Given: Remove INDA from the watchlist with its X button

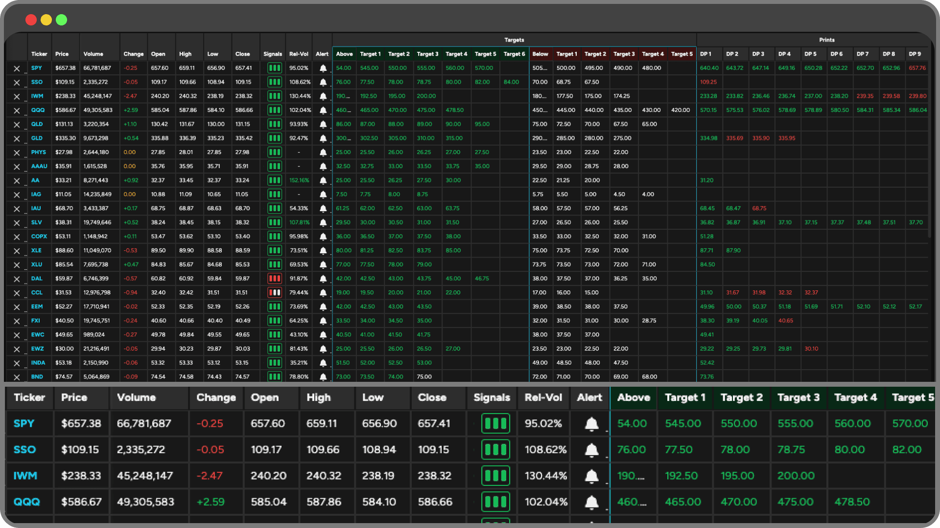Looking at the screenshot, I should 17,363.
